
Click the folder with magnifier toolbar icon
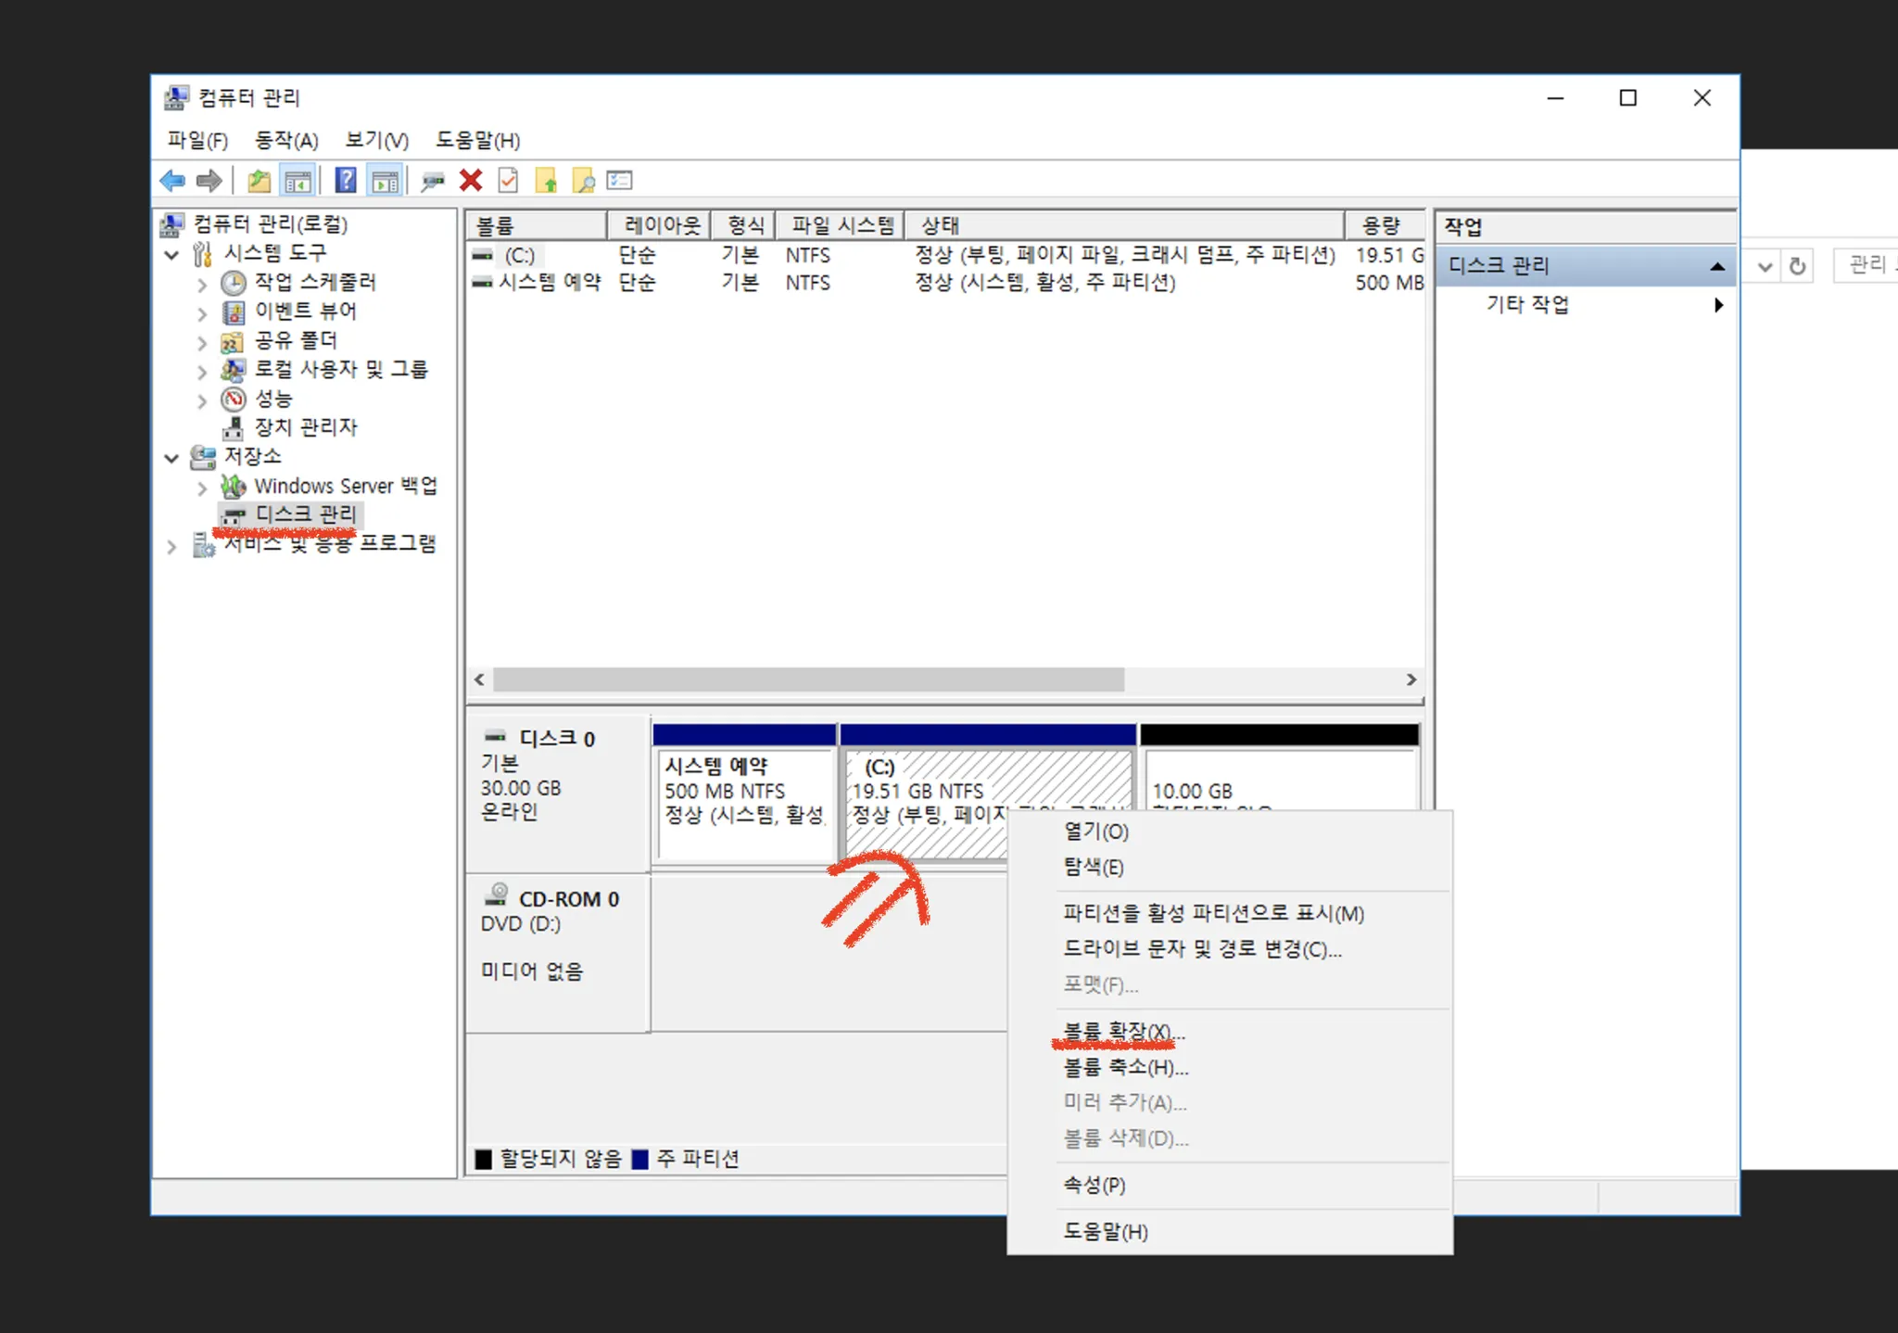584,181
